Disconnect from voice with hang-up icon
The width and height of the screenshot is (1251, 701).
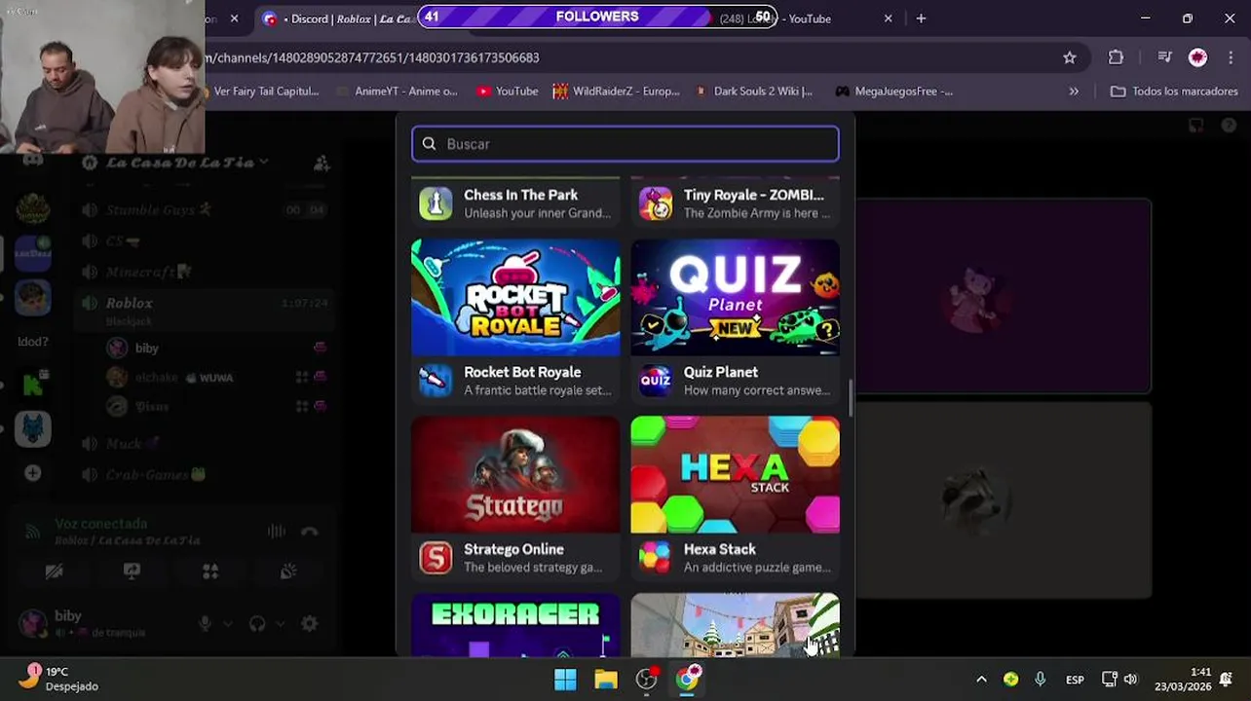pos(310,532)
